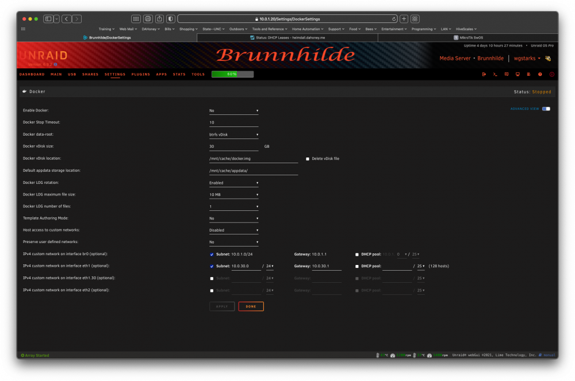Open the Template Authoring Mode dropdown

point(233,218)
